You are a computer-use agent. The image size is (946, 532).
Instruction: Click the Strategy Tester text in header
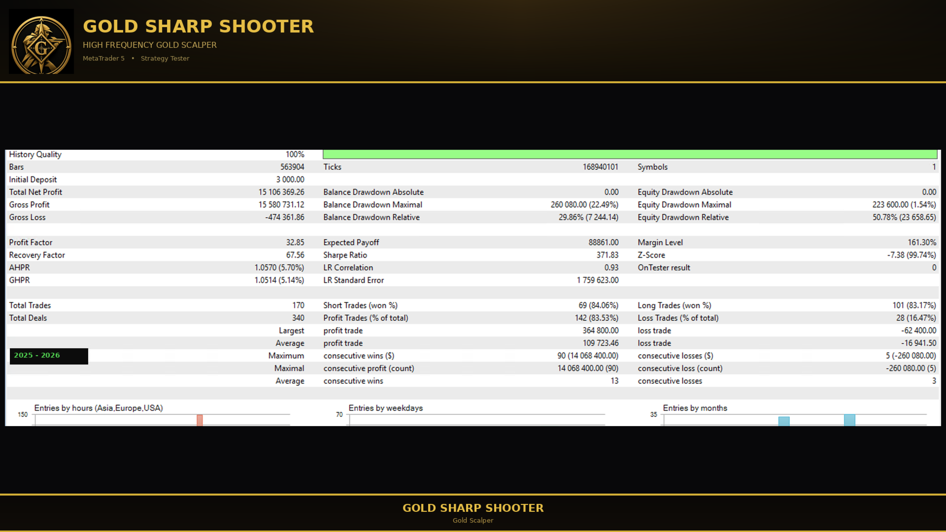(x=165, y=58)
